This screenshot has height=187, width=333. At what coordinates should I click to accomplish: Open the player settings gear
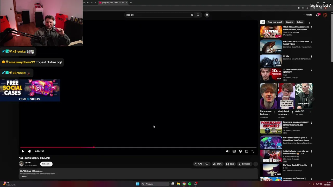pyautogui.click(x=240, y=151)
